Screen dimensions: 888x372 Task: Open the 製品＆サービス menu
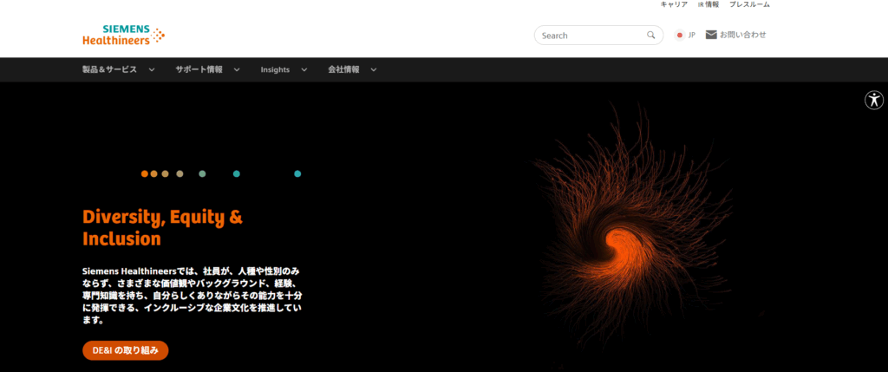click(109, 69)
